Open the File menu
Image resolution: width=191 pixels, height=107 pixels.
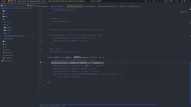click(x=1, y=3)
